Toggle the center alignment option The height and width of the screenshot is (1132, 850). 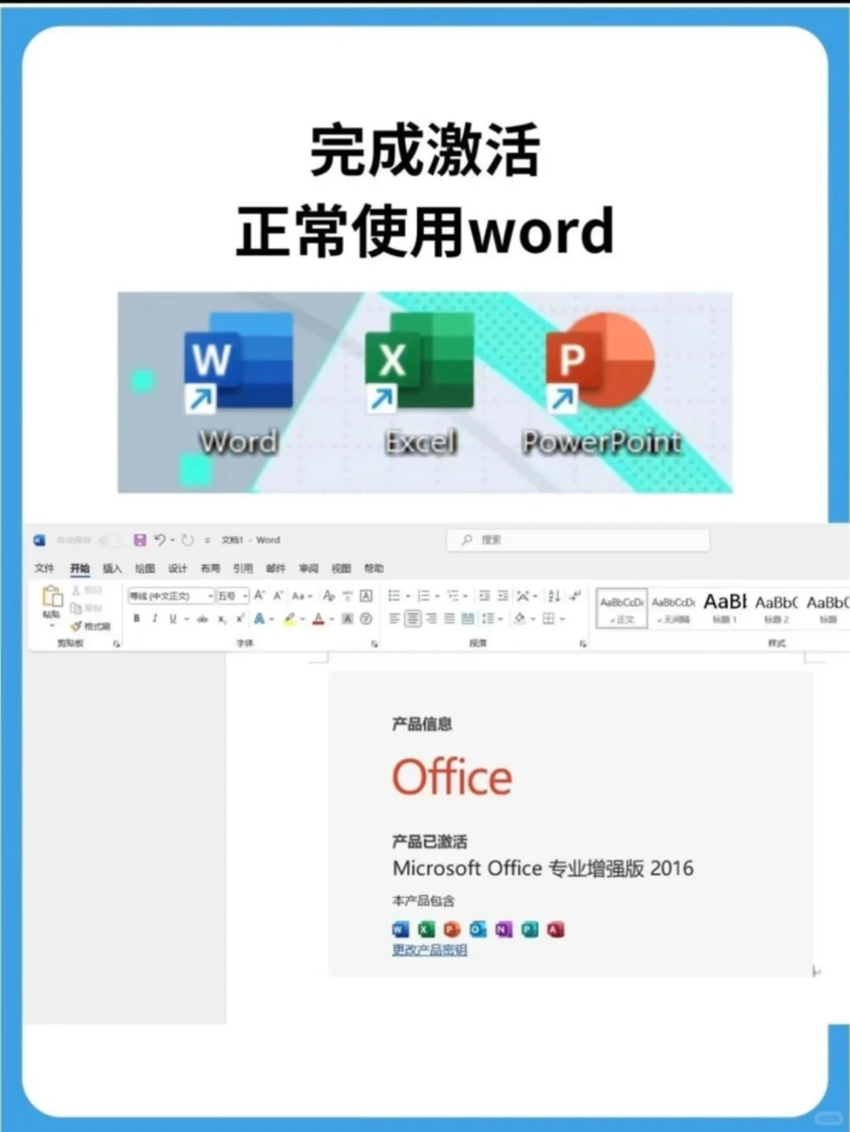coord(412,618)
